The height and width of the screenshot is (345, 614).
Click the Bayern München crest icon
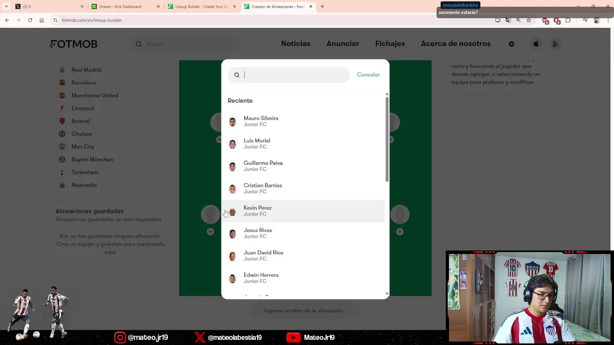(62, 160)
